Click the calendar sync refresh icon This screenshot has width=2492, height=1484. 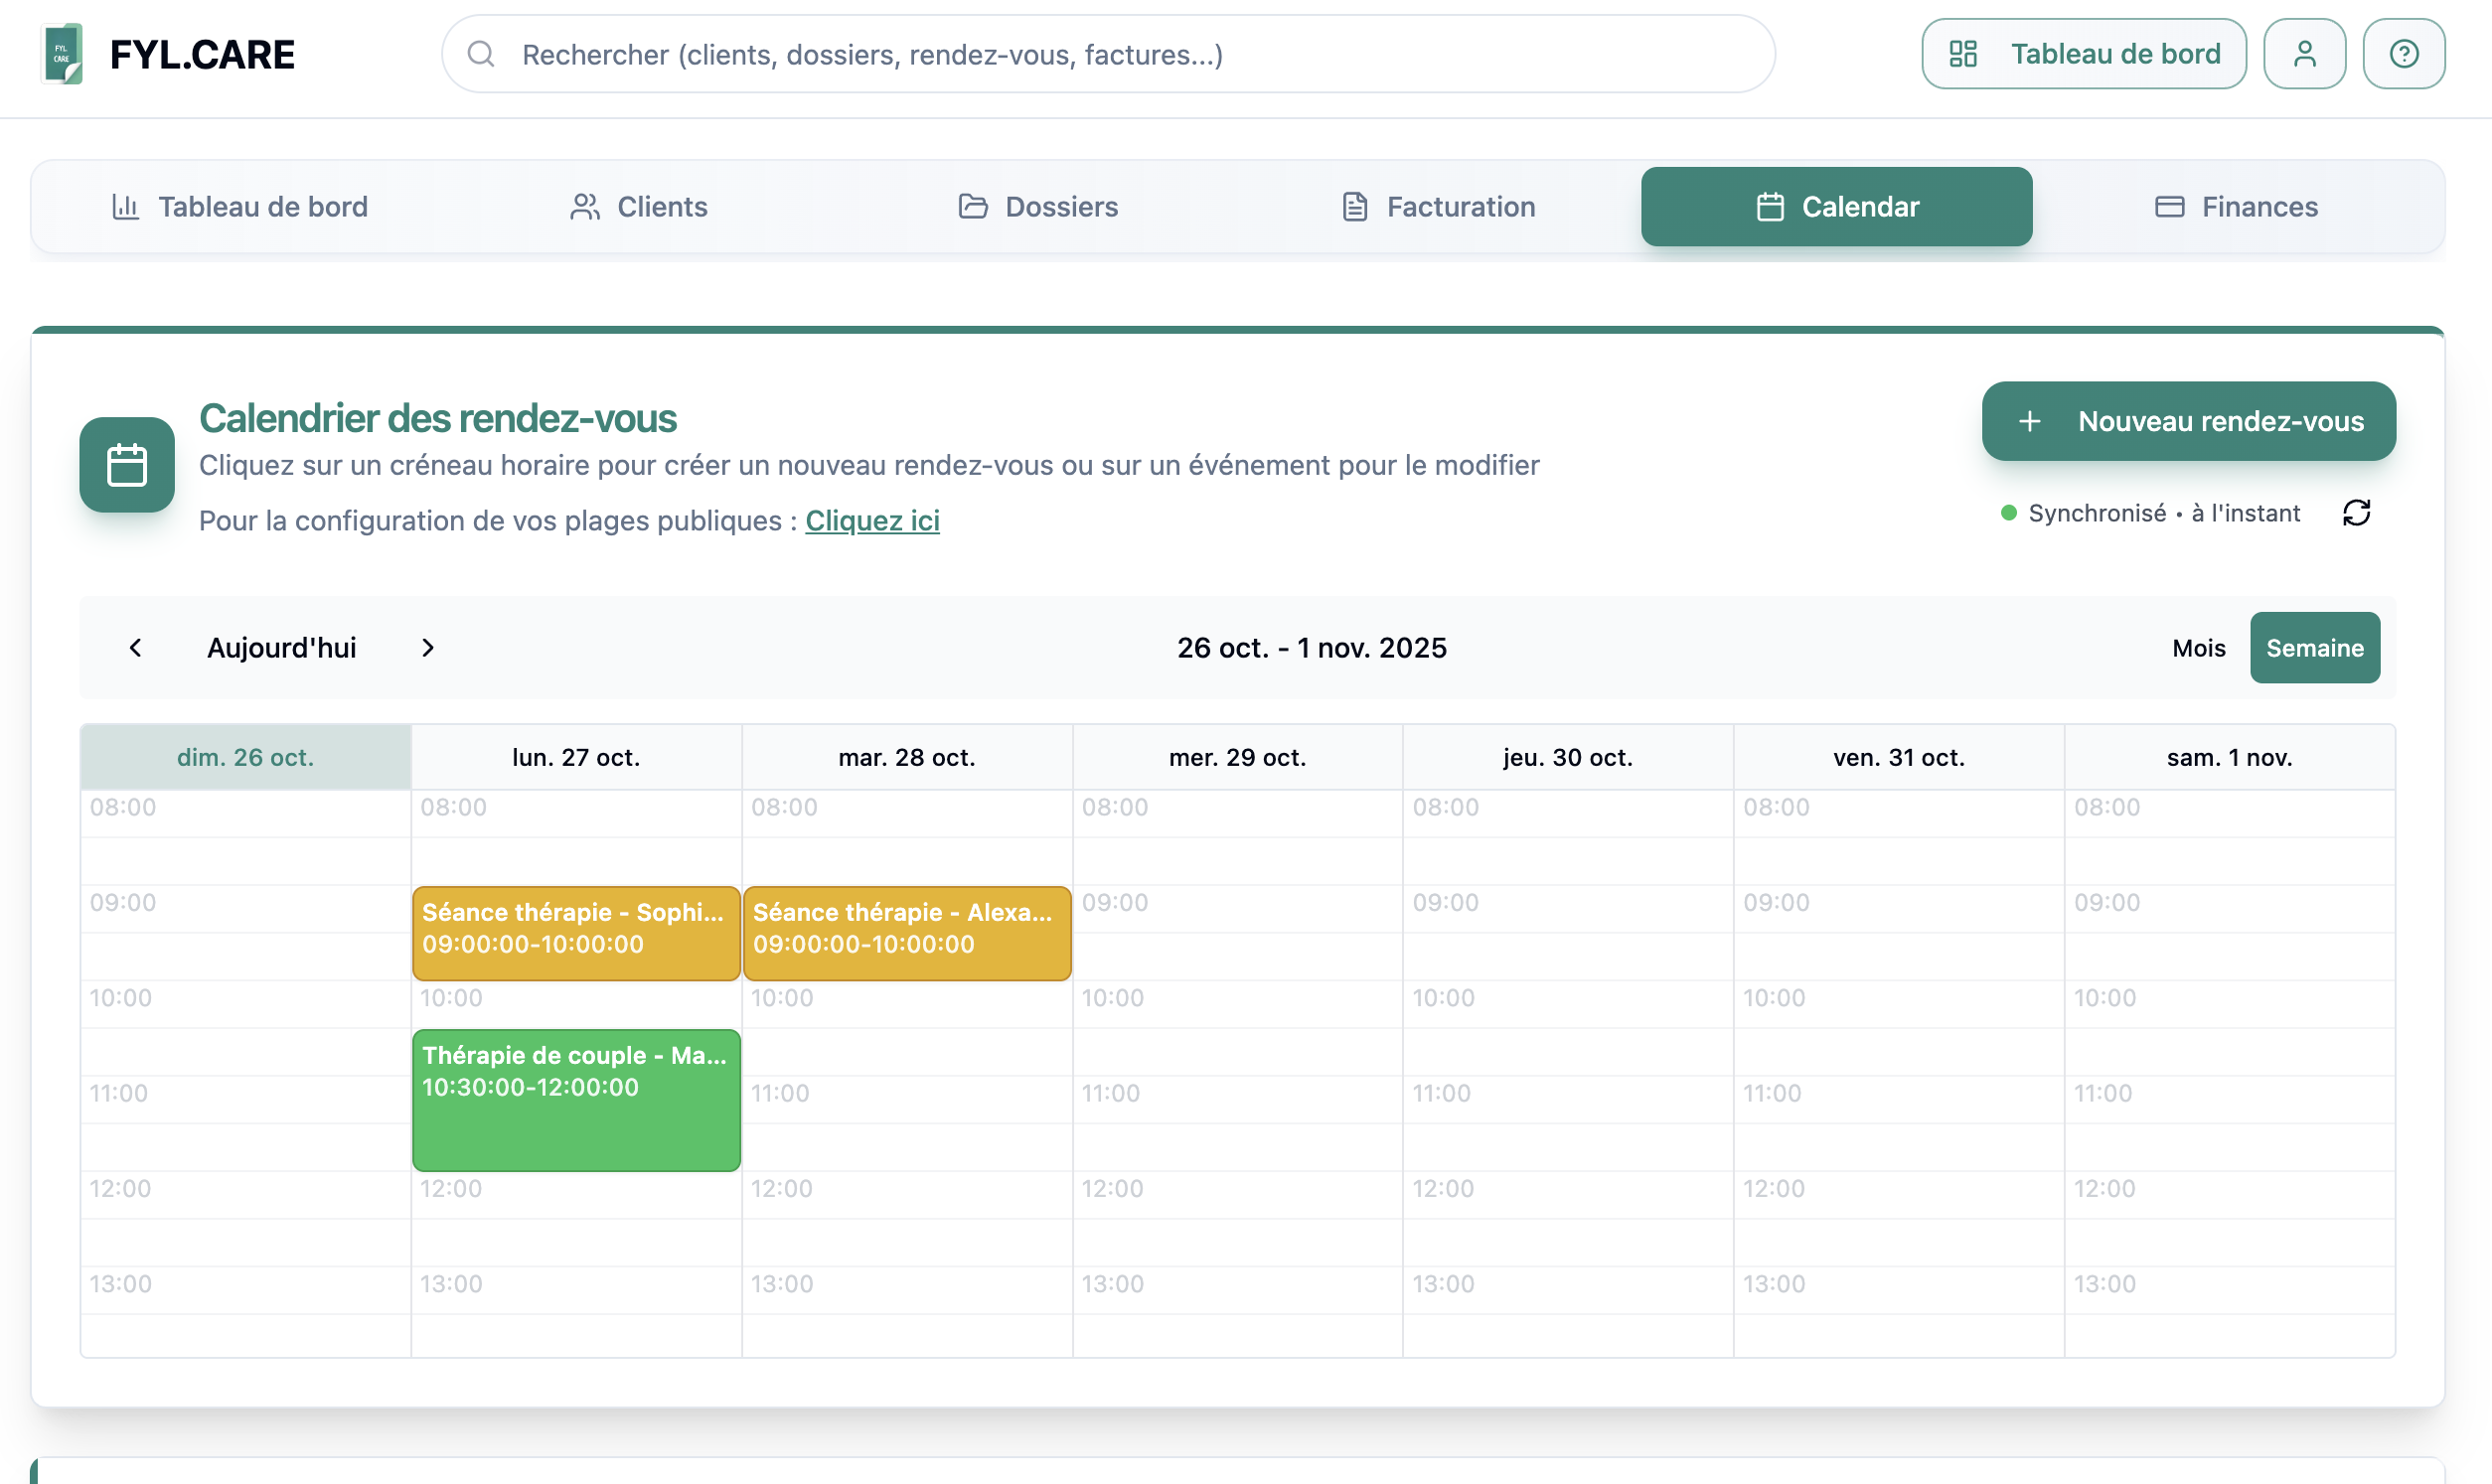(2355, 513)
